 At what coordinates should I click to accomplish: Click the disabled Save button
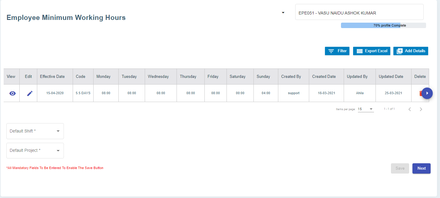(400, 168)
